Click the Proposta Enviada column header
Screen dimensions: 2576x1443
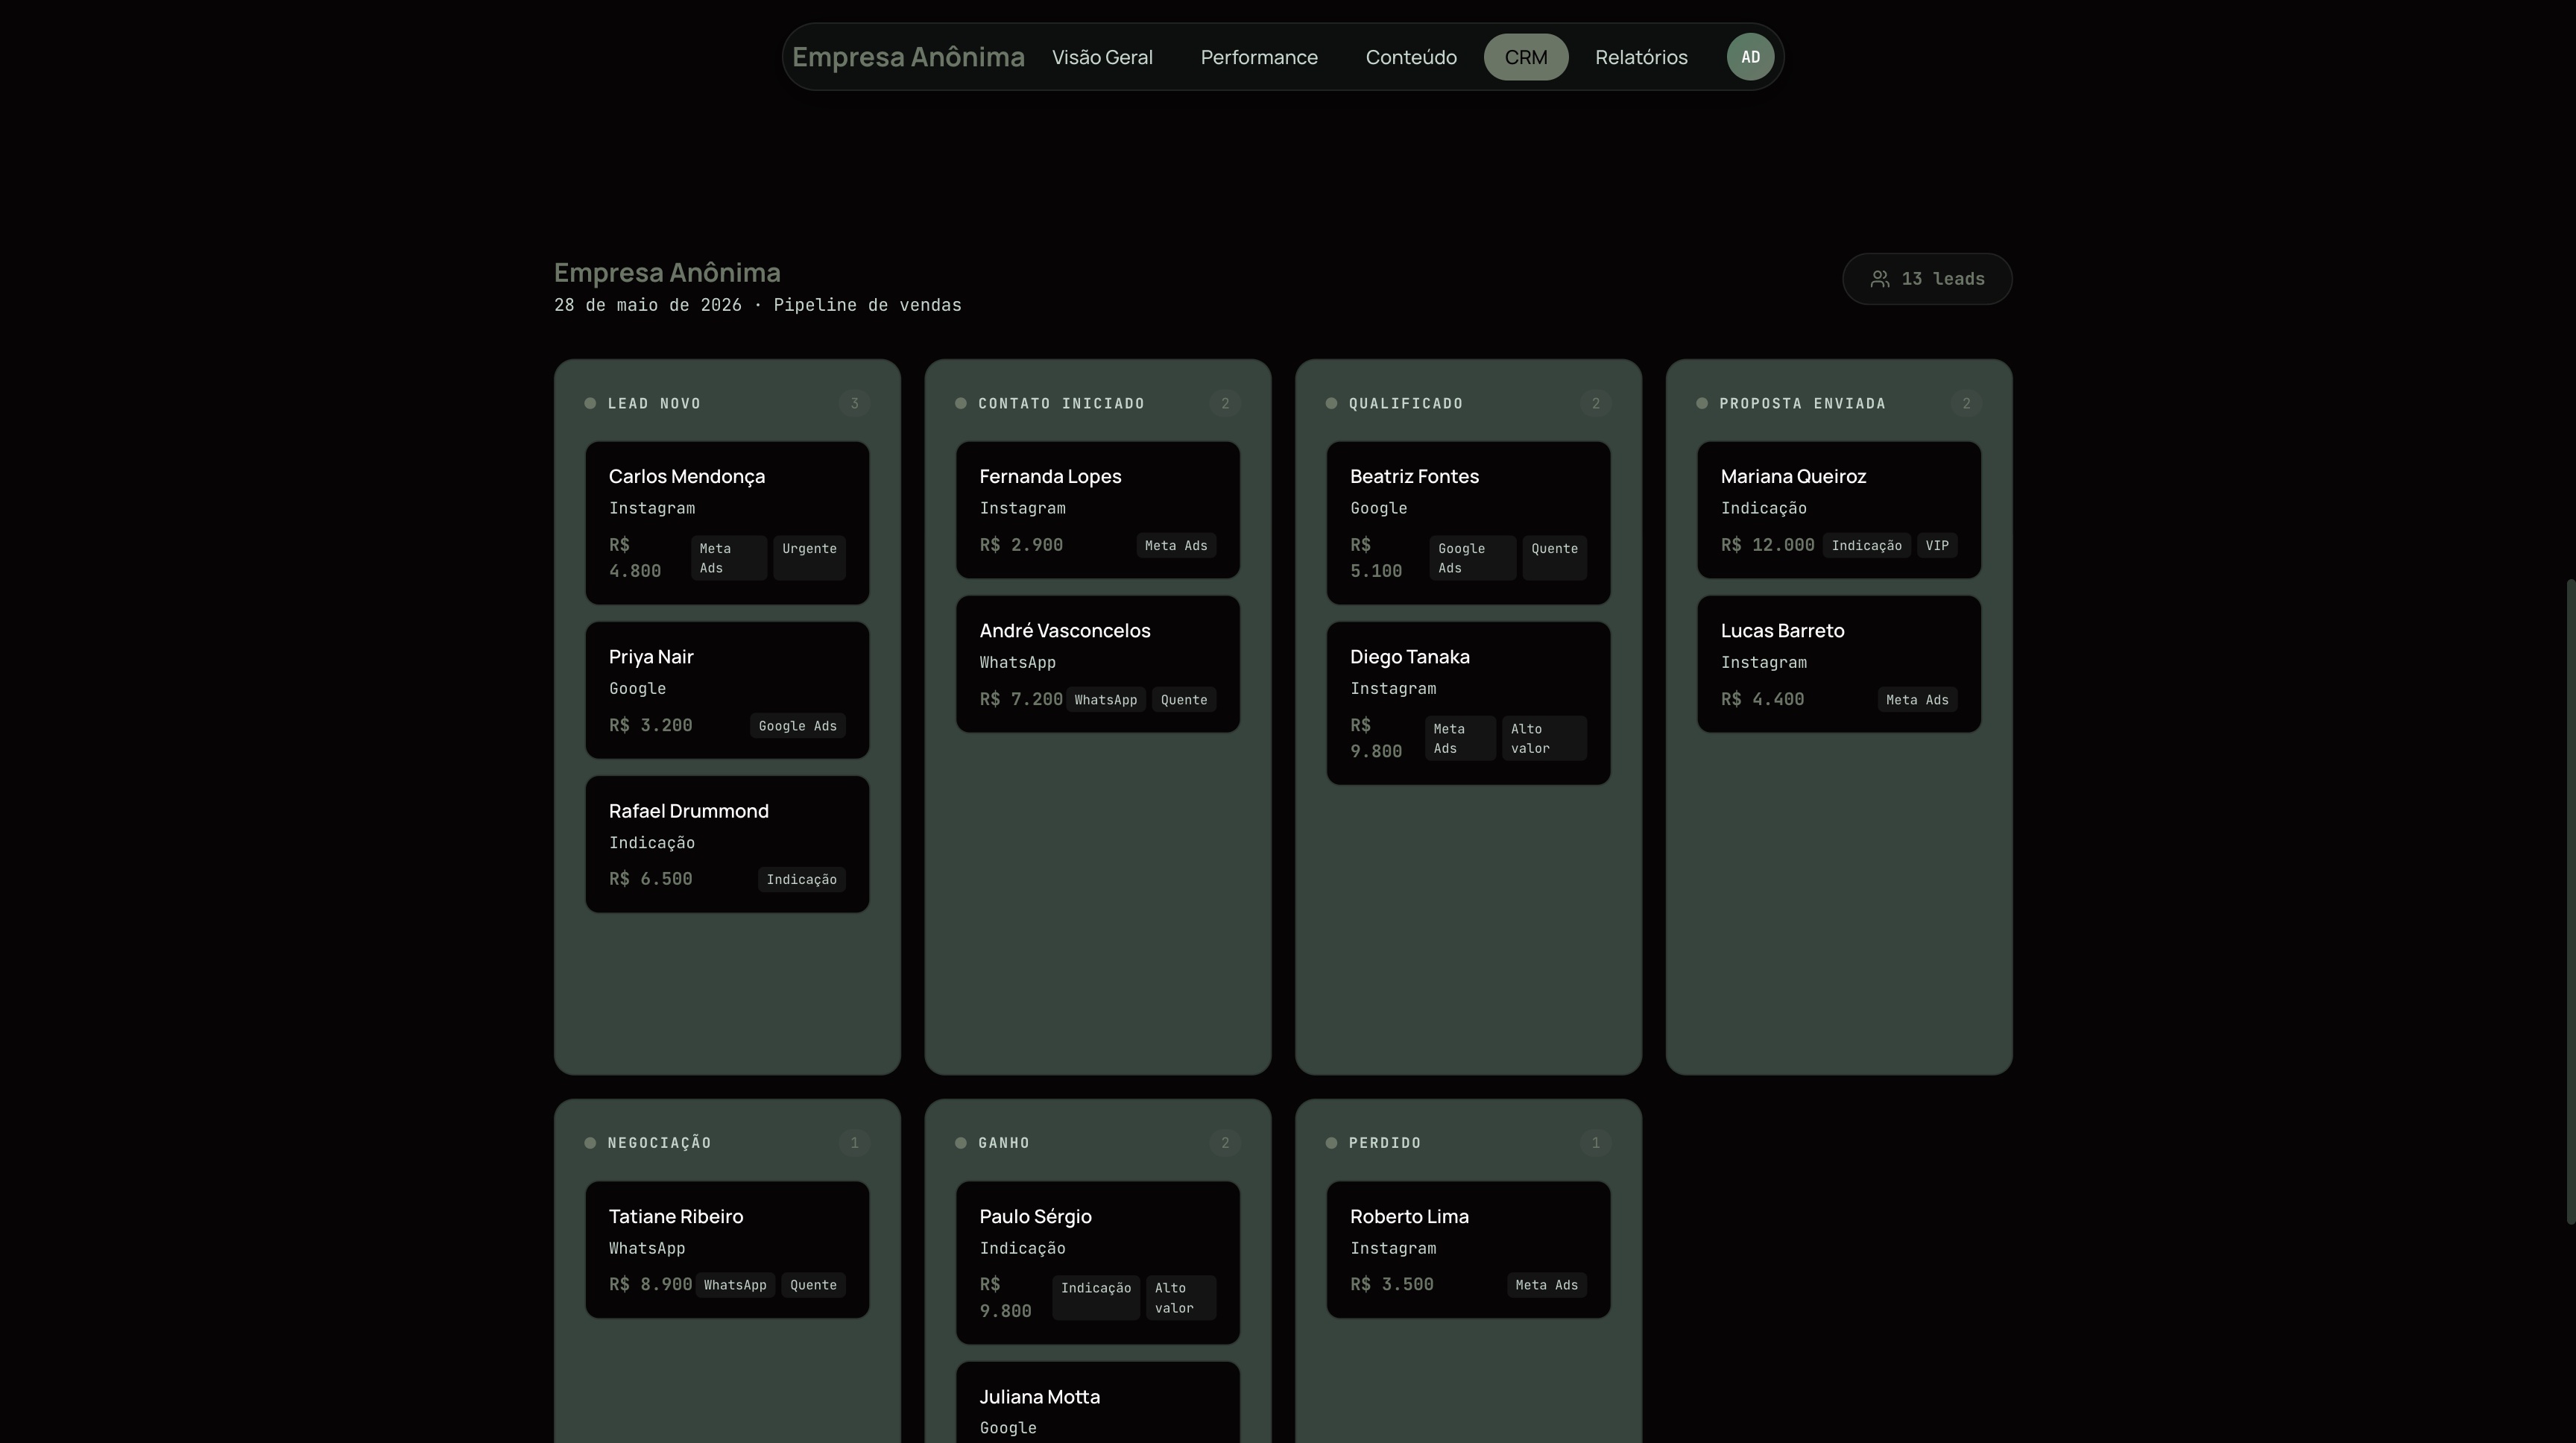tap(1802, 403)
